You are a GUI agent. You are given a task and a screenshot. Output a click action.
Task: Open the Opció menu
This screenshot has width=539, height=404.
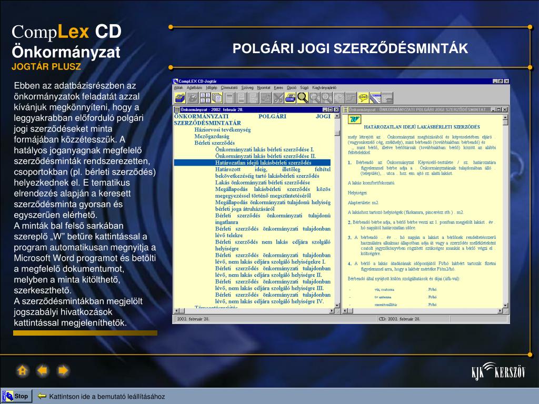point(292,88)
